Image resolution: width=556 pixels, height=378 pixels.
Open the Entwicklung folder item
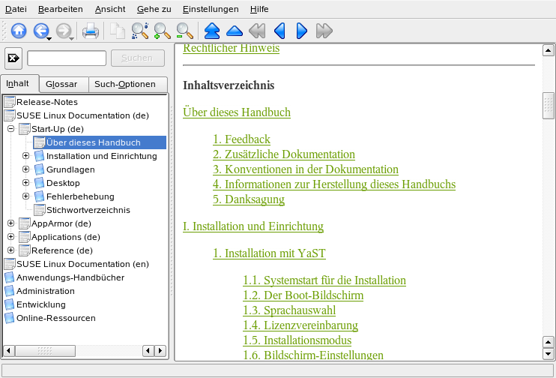(x=40, y=304)
